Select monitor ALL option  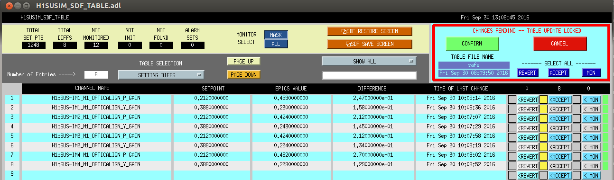pos(276,44)
